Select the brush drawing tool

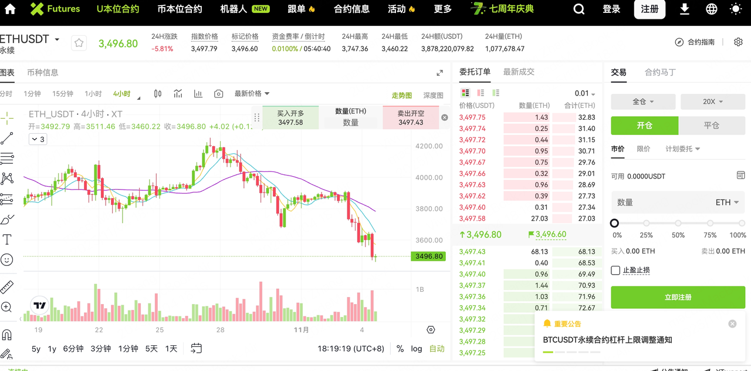7,220
